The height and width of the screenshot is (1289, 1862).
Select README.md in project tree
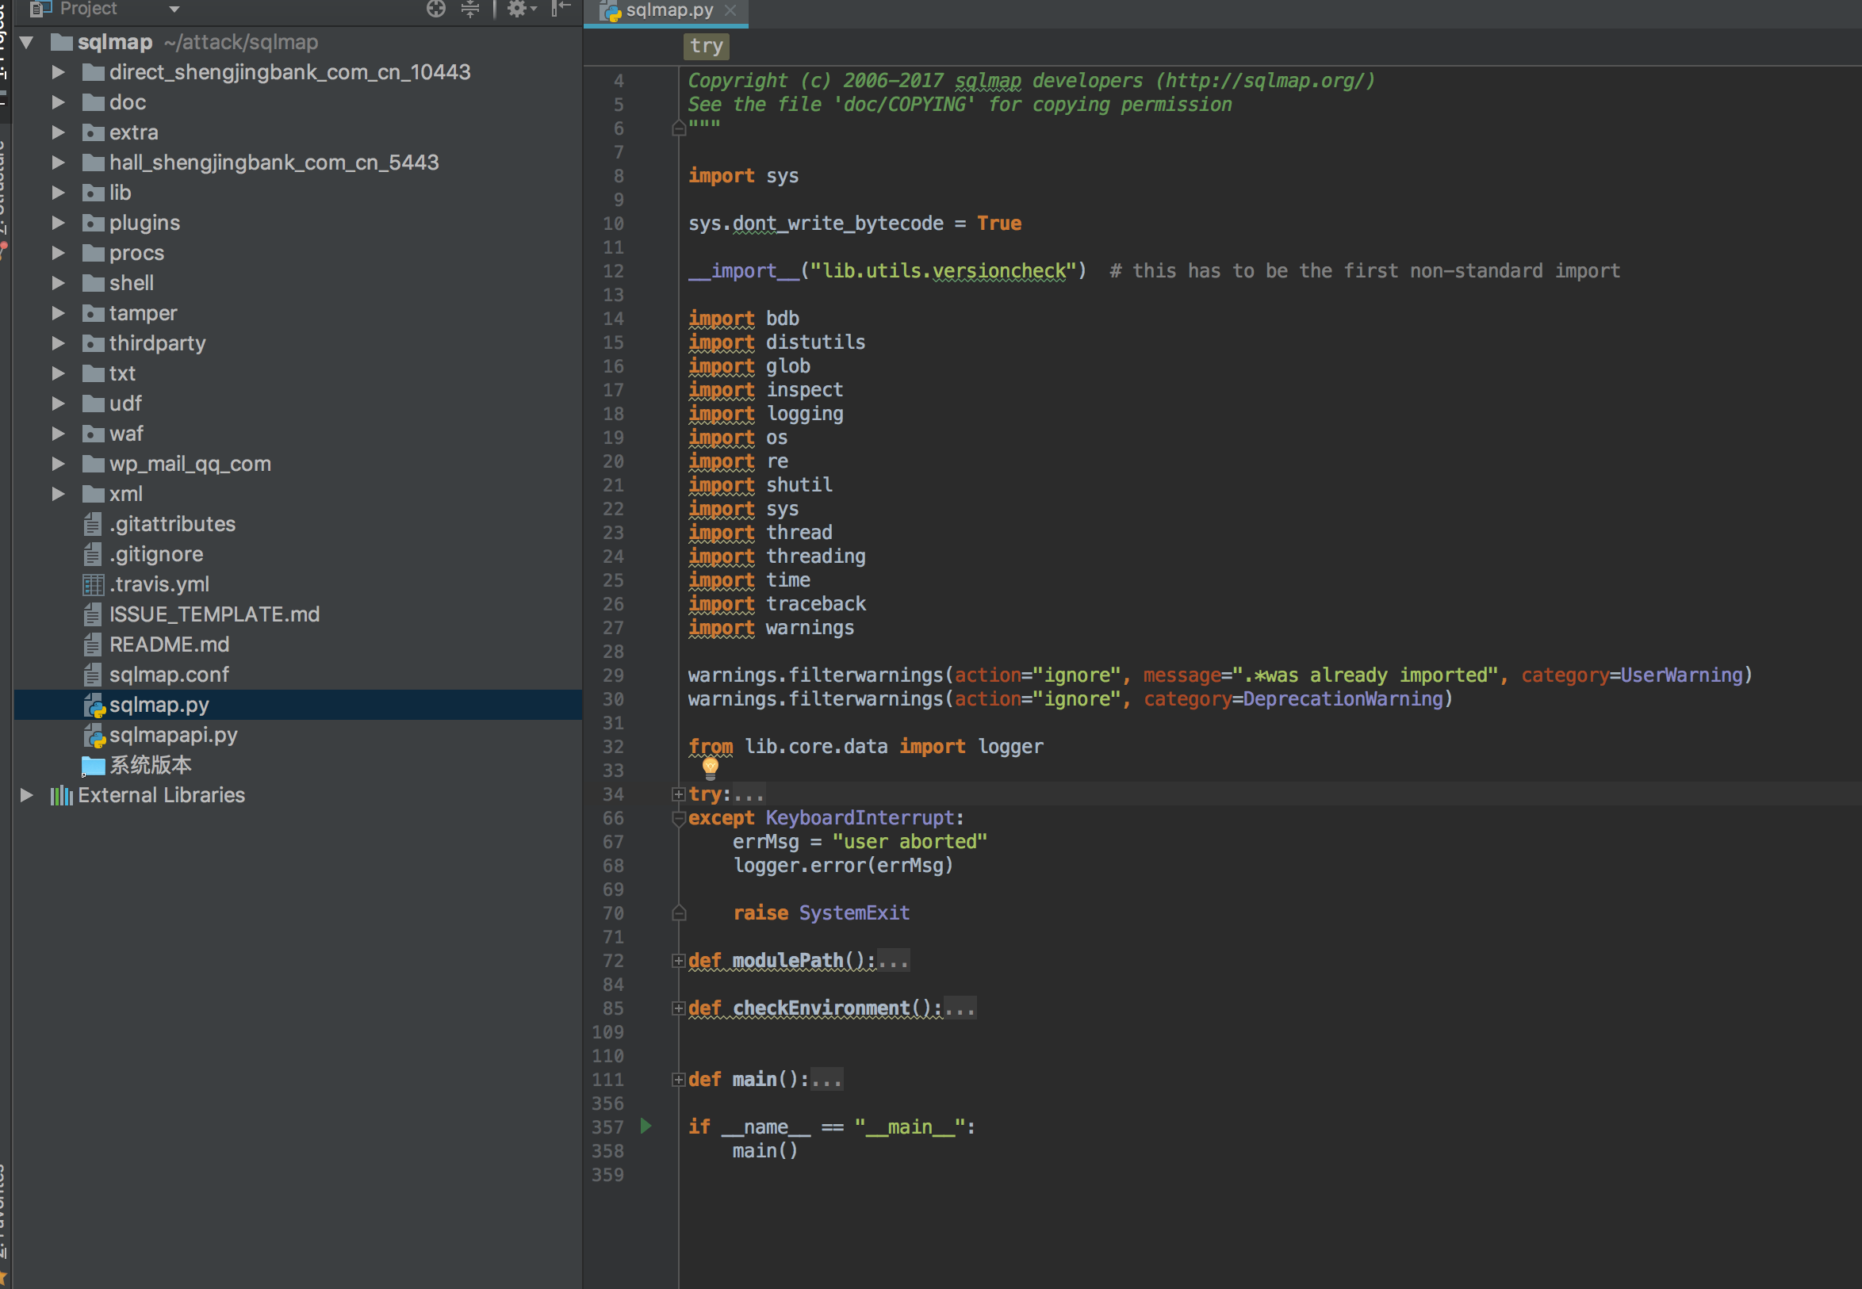point(169,644)
